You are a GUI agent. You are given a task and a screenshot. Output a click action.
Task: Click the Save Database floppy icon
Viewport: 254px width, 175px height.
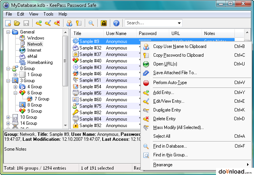click(26, 23)
